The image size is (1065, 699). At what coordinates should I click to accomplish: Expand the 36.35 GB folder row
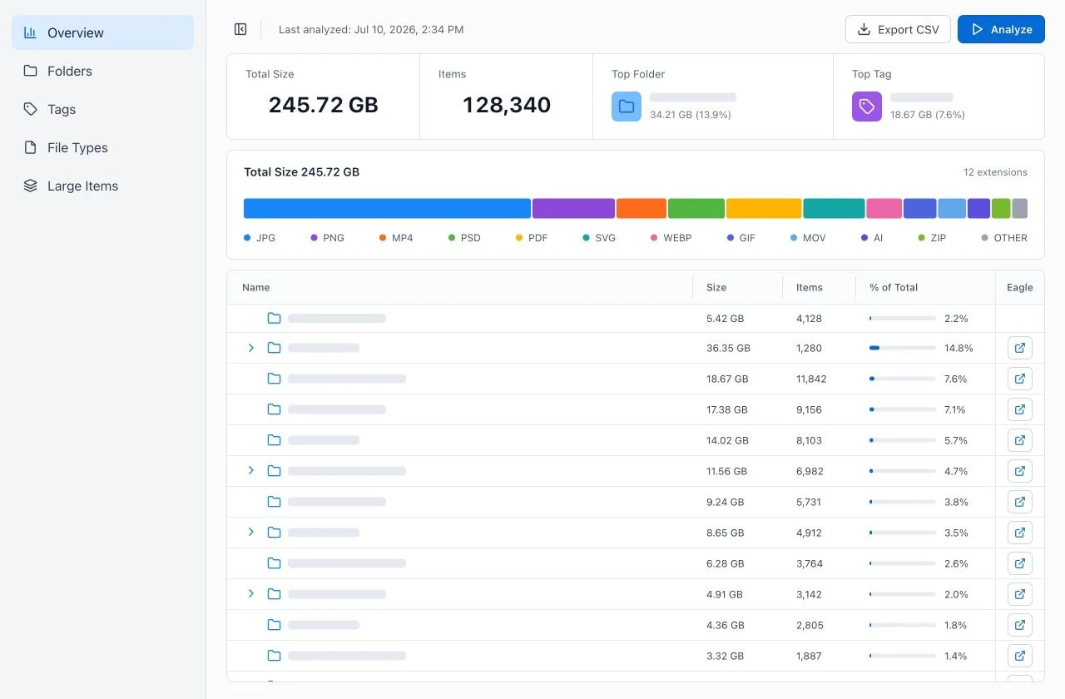(251, 348)
